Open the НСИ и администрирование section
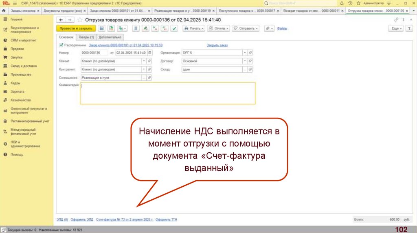417x233 pixels. [x=25, y=144]
